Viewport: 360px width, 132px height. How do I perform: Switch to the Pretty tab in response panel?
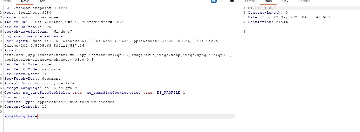point(250,1)
